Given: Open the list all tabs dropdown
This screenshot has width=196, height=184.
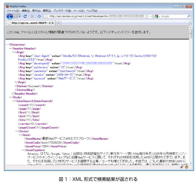Looking at the screenshot, I should pos(191,23).
